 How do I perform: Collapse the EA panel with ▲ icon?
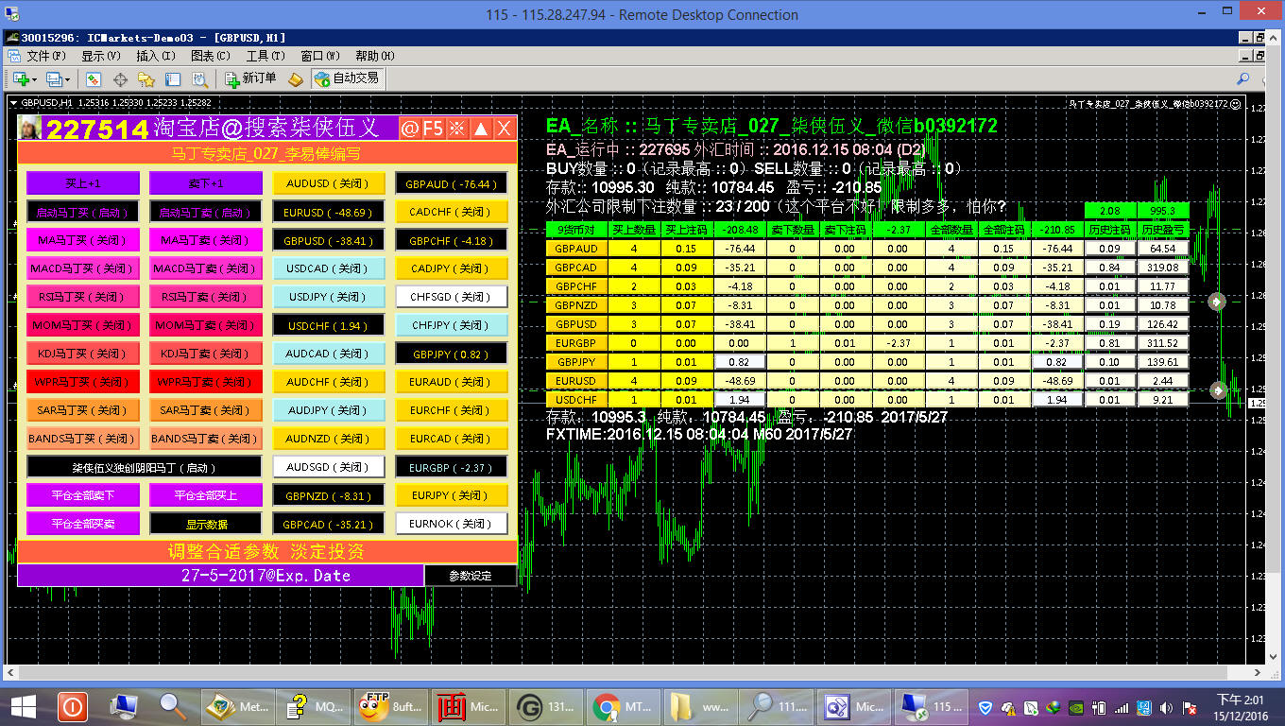pos(481,129)
